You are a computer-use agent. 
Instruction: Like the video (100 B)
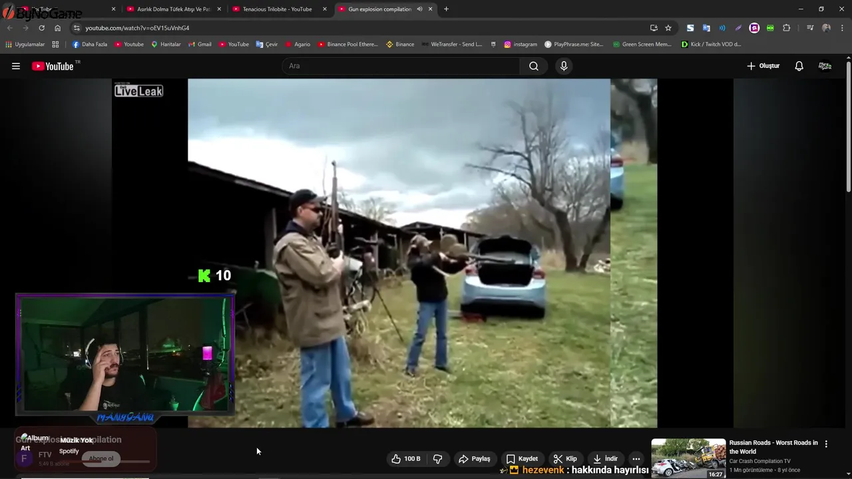pos(406,458)
